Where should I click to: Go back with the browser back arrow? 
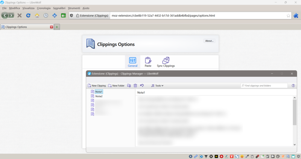[x=5, y=15]
